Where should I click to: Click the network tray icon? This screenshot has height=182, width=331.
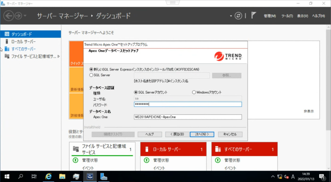tap(280, 177)
